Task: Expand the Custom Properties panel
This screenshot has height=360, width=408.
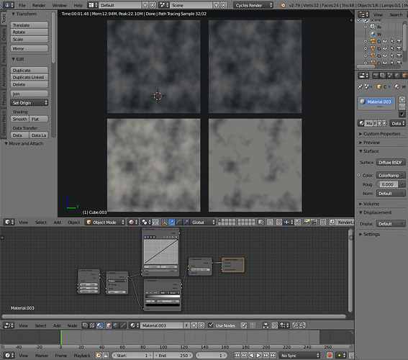Action: click(381, 133)
